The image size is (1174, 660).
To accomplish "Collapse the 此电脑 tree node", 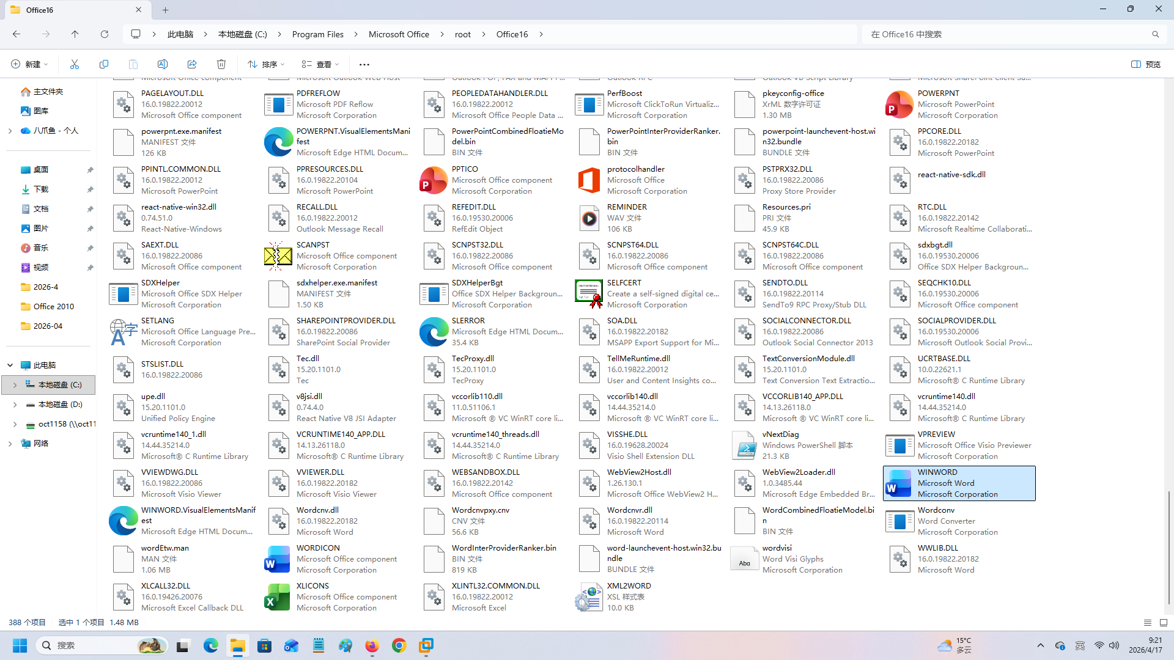I will tap(10, 365).
